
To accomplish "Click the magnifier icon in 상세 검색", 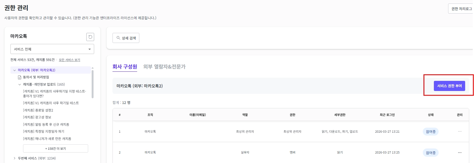I will point(118,38).
